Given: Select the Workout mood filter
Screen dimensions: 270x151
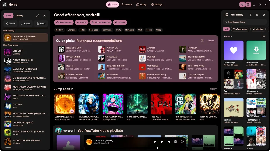Looking at the screenshot, I should [59, 30].
